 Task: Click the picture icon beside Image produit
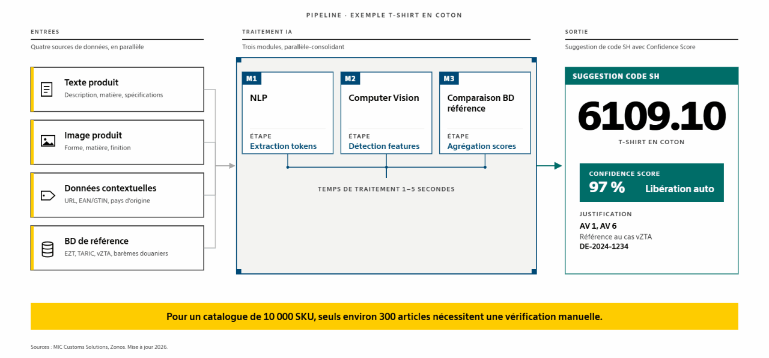point(48,141)
